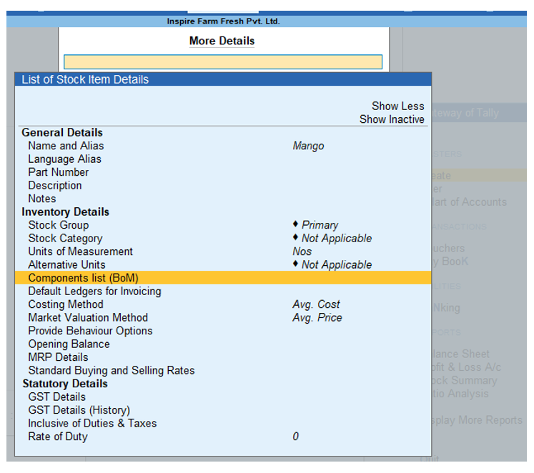Open Ratio Analysis in Gateway of Tally

point(460,394)
